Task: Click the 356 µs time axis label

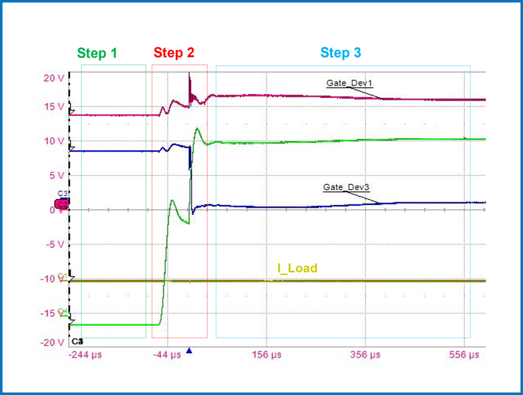Action: pos(365,355)
